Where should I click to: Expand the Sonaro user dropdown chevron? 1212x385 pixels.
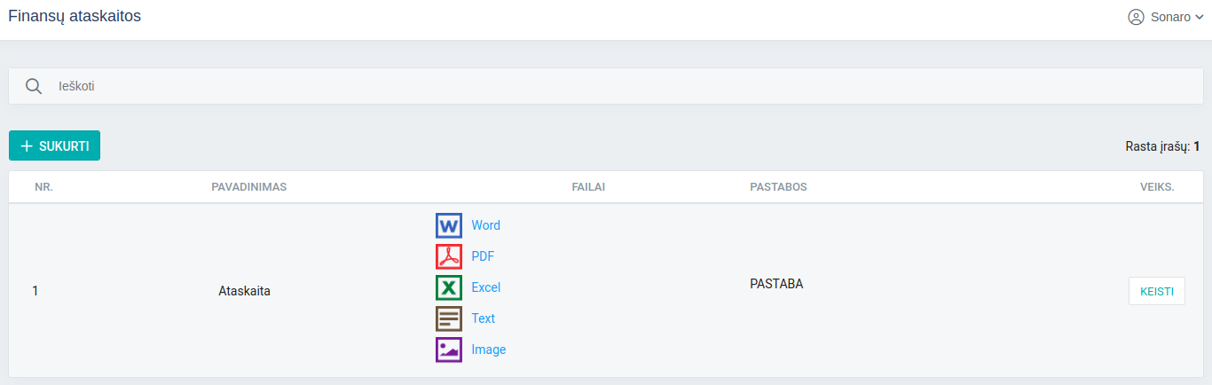point(1200,17)
